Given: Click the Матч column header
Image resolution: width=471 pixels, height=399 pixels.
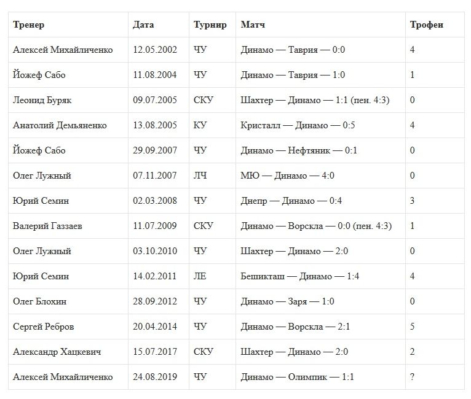Looking at the screenshot, I should click(253, 25).
